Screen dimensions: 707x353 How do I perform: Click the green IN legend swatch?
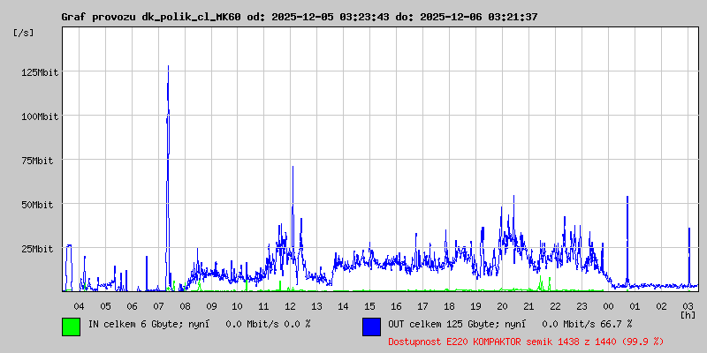pos(71,327)
